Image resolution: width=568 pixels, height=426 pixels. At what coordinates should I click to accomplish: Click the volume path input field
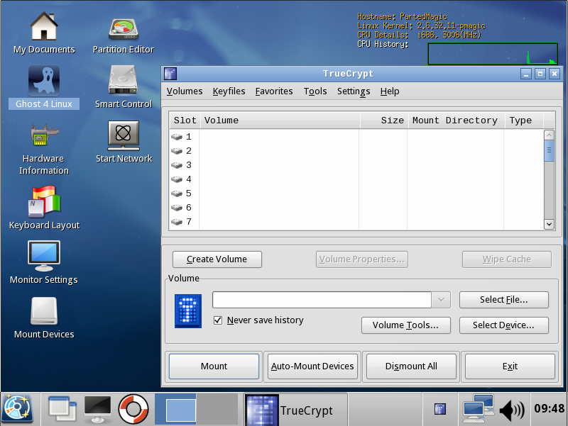tap(322, 300)
